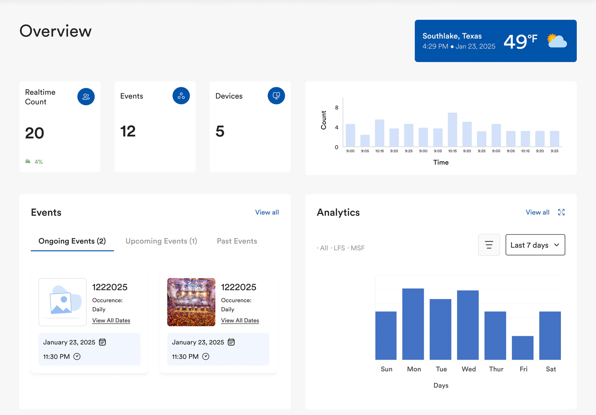This screenshot has width=596, height=415.
Task: Open View All Dates under the concert event
Action: (x=240, y=320)
